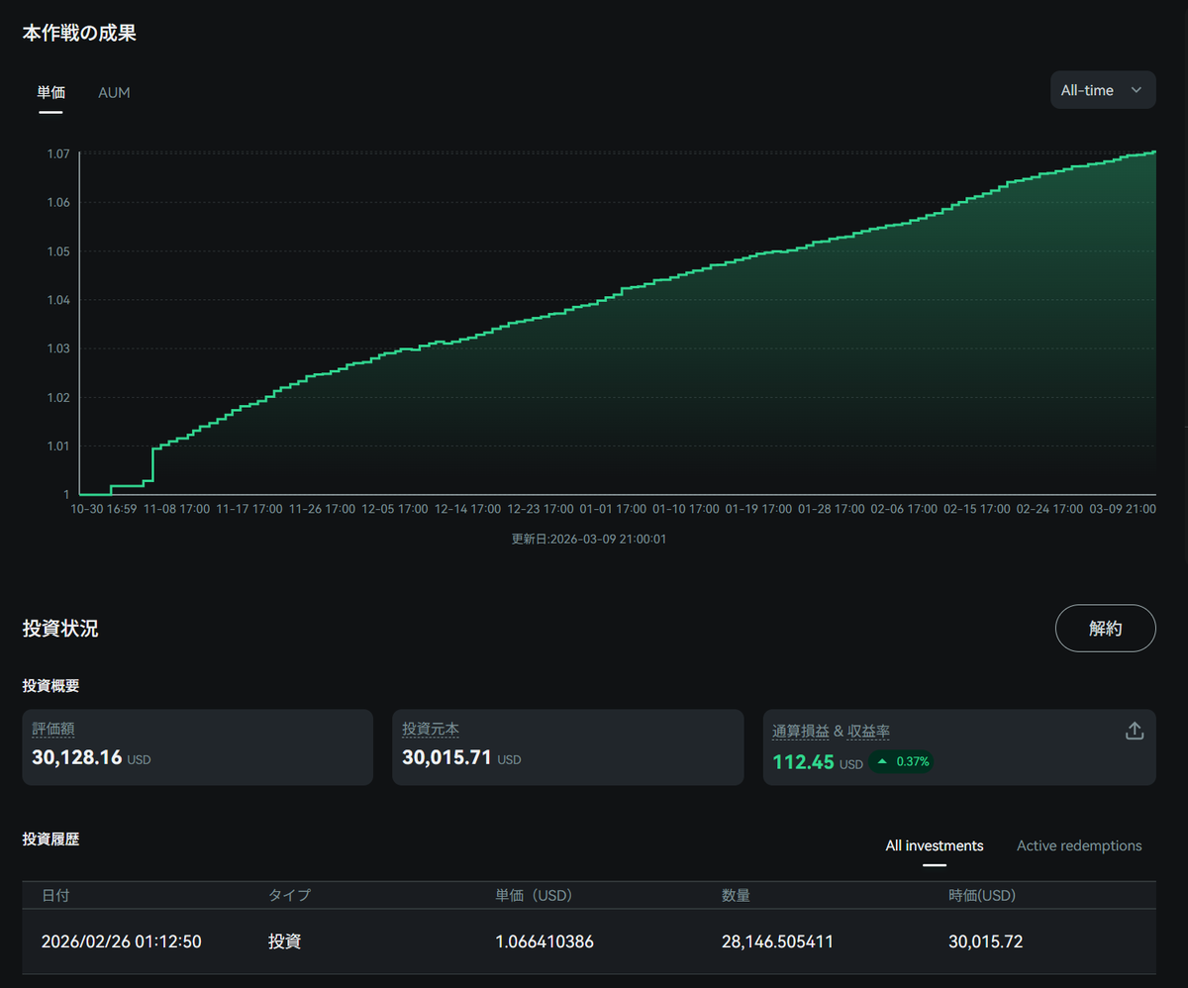Switch to the 単価 chart tab
1188x988 pixels.
(x=51, y=92)
